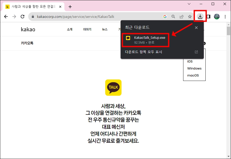The width and height of the screenshot is (231, 159).
Task: Bookmark the page with the star icon
Action: [x=190, y=16]
